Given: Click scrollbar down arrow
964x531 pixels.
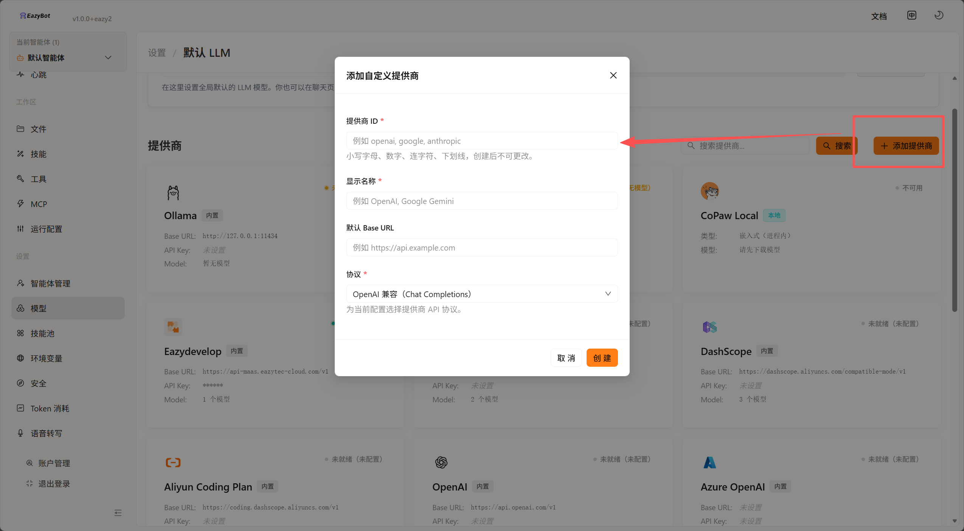Looking at the screenshot, I should pyautogui.click(x=954, y=521).
